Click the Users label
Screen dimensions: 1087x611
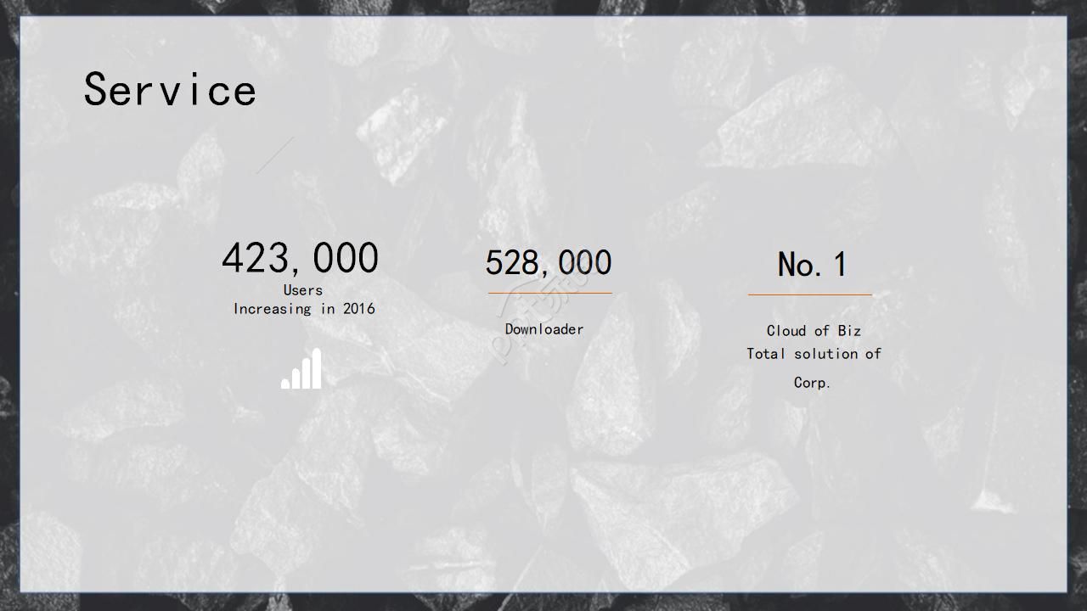click(x=303, y=290)
